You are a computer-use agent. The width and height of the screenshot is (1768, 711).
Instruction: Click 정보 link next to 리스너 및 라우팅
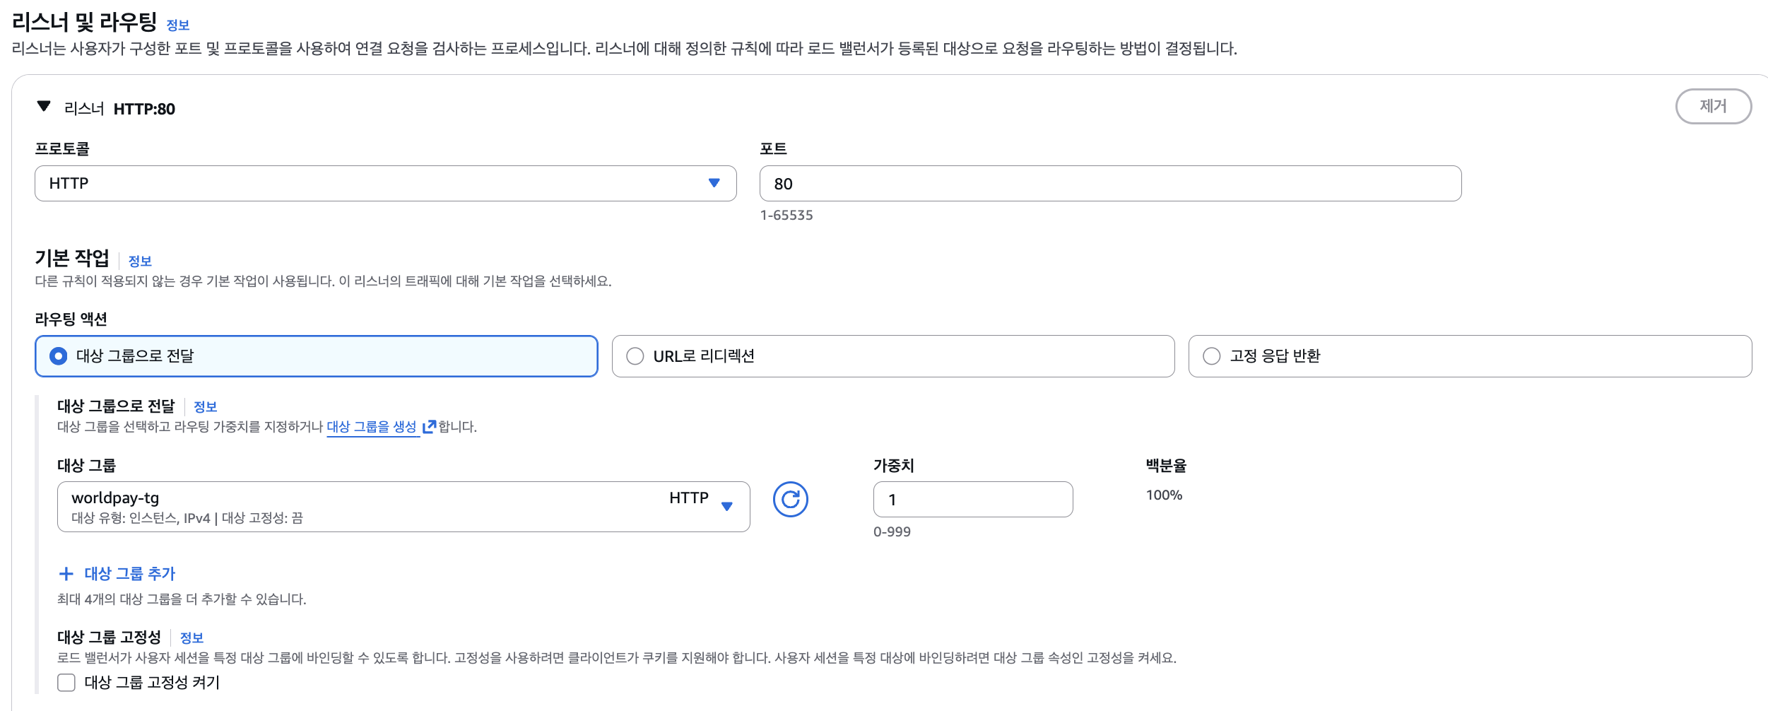click(x=178, y=25)
